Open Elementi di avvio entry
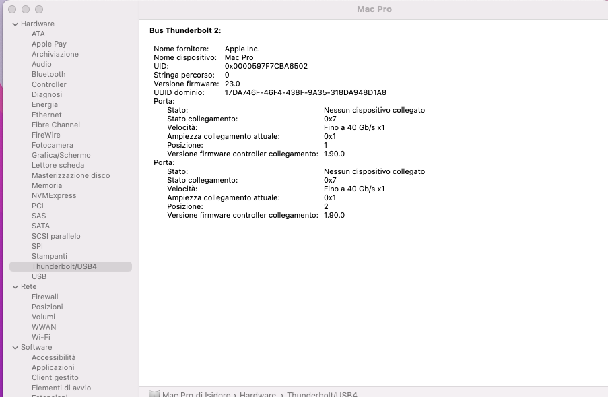This screenshot has width=608, height=397. 61,388
